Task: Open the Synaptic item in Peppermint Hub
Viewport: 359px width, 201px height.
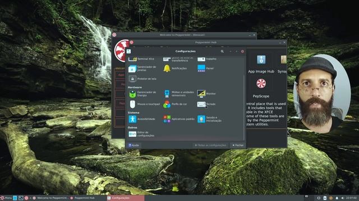Action: [x=283, y=64]
